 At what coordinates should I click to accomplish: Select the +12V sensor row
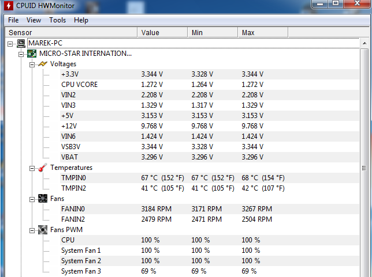click(210, 126)
